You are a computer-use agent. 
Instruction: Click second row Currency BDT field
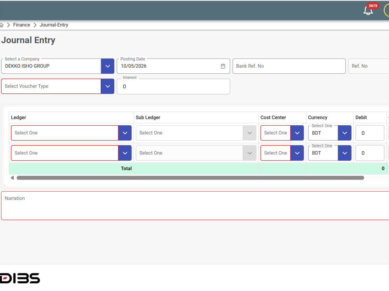pyautogui.click(x=323, y=153)
